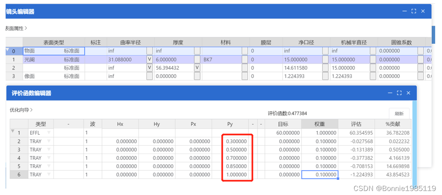Maximize the 评价函数编辑器 window
The image size is (442, 195).
click(399, 93)
